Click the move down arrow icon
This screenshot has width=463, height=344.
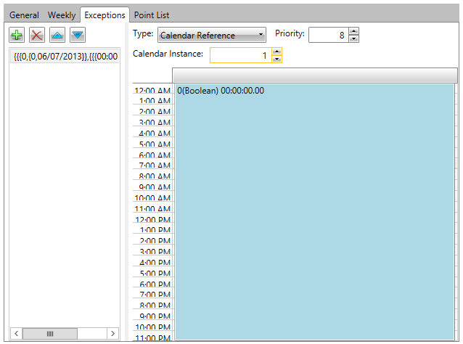(78, 35)
